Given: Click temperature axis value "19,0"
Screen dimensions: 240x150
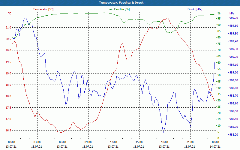Looking at the screenshot, I should 9,73.
